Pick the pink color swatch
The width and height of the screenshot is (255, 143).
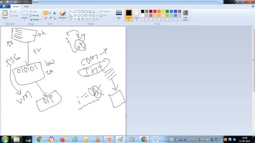tap(155, 15)
